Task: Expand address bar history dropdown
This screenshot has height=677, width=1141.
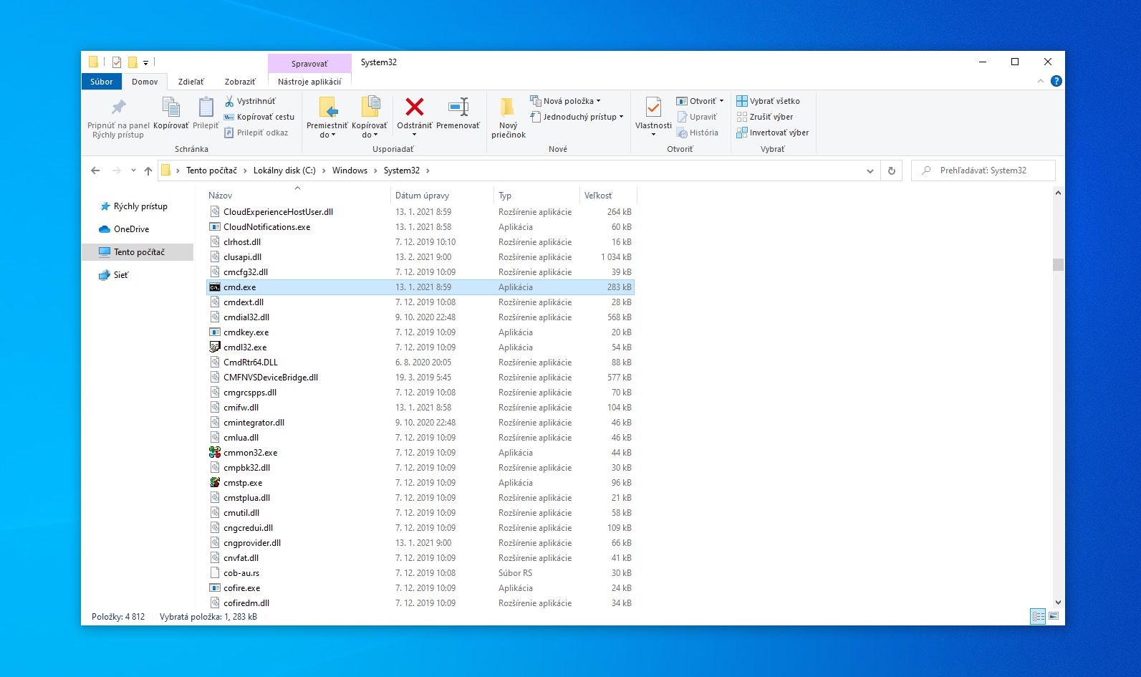Action: [870, 171]
